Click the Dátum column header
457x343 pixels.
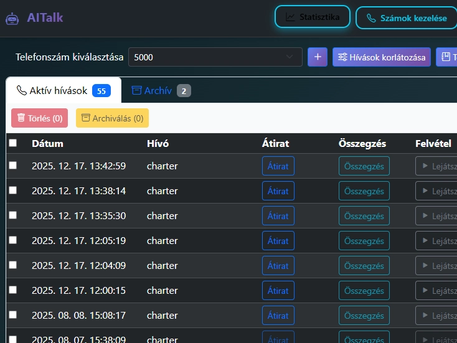click(47, 143)
